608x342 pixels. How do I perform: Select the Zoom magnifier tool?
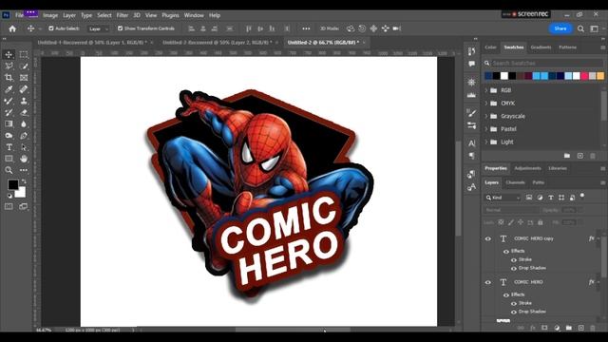coord(9,170)
